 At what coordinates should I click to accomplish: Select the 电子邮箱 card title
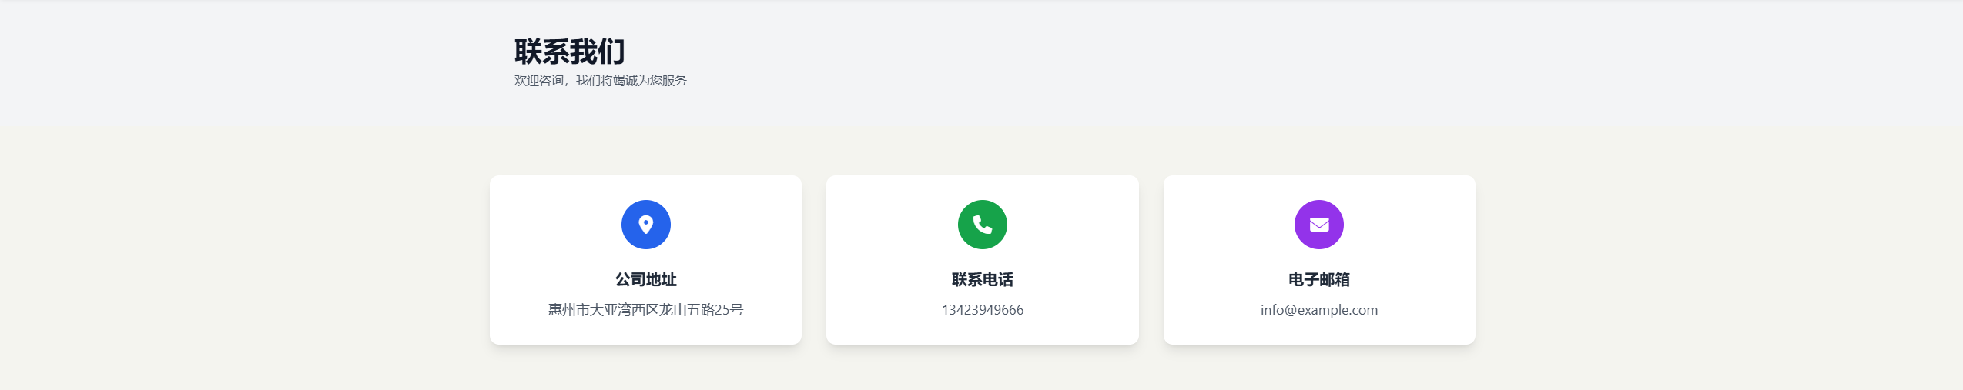click(1319, 279)
